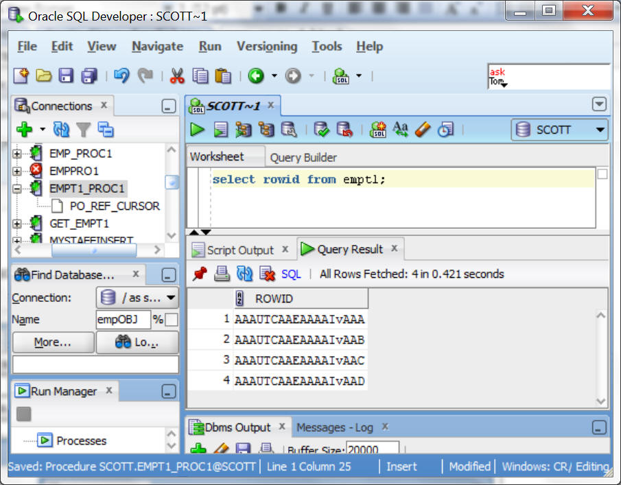Open the worksheet tab list dropdown
This screenshot has width=621, height=485.
(x=599, y=104)
